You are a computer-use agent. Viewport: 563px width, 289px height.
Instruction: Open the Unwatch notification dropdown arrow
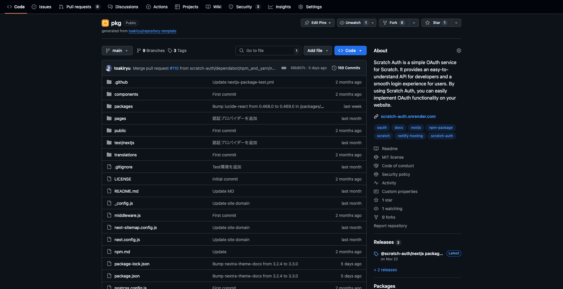(373, 23)
